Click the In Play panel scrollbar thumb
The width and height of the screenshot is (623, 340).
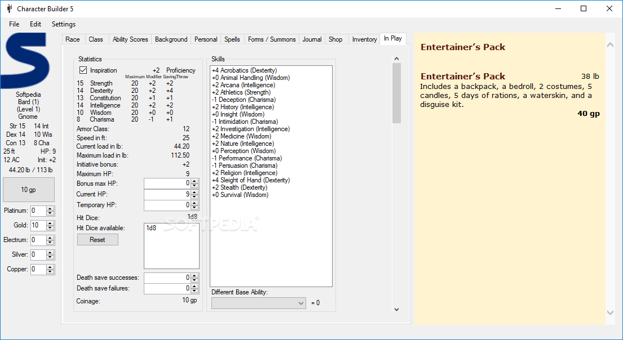coord(396,93)
